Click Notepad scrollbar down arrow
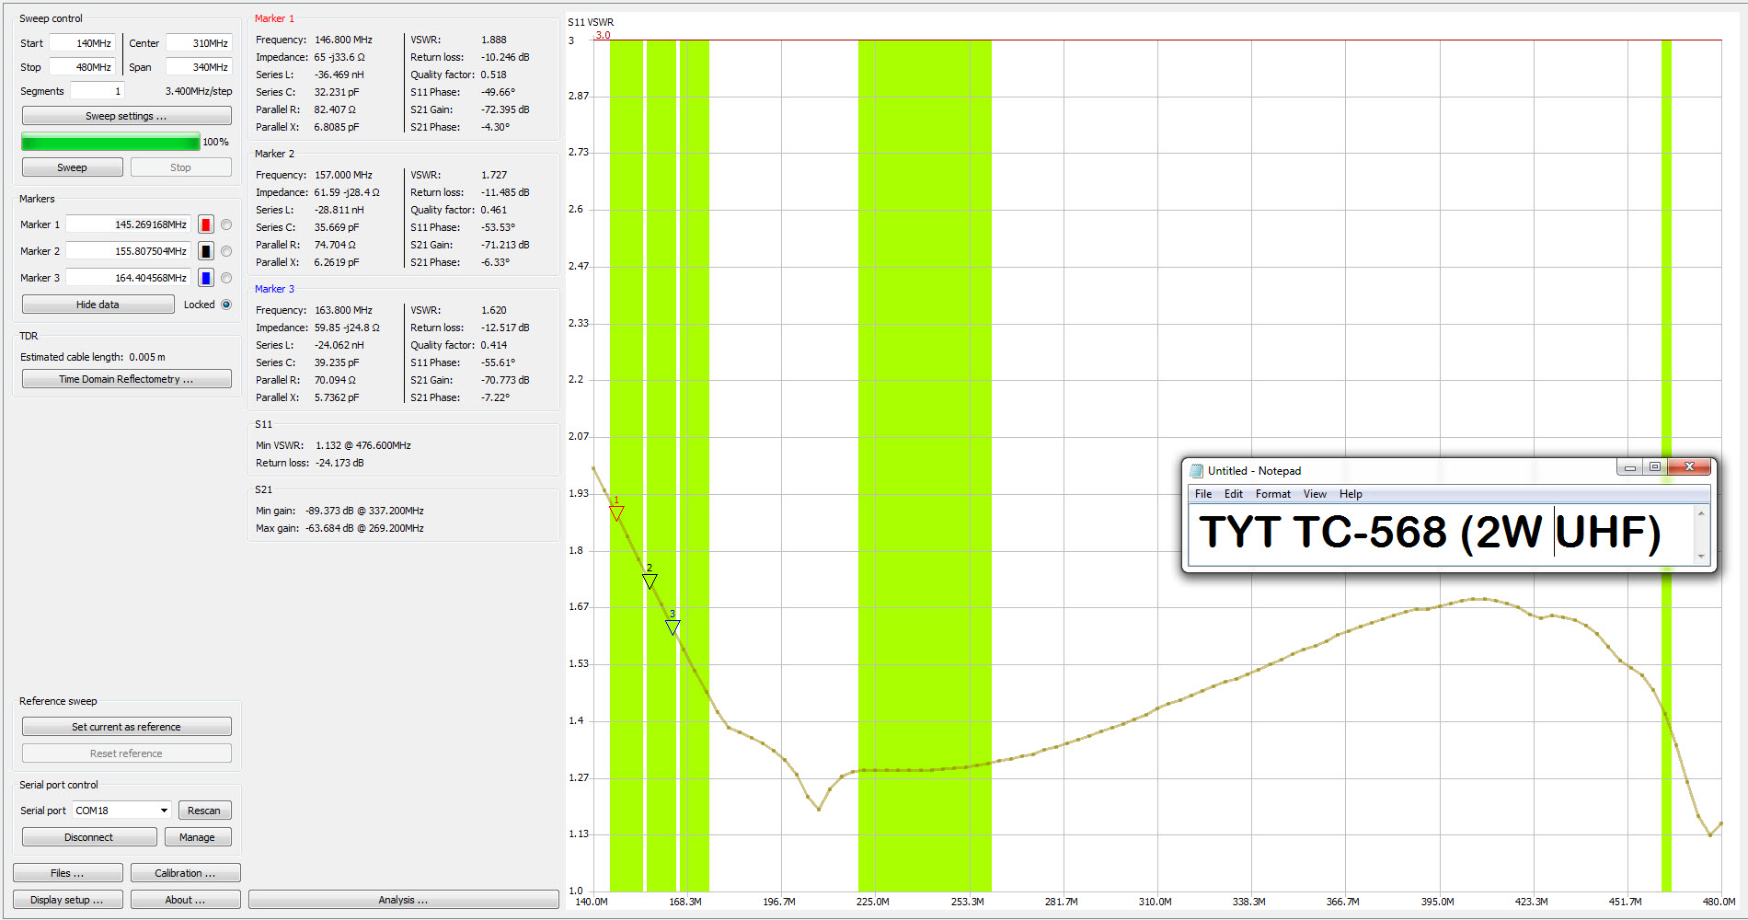 click(x=1701, y=556)
